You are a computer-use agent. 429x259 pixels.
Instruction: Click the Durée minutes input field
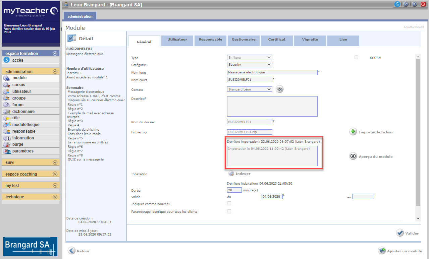(234, 190)
